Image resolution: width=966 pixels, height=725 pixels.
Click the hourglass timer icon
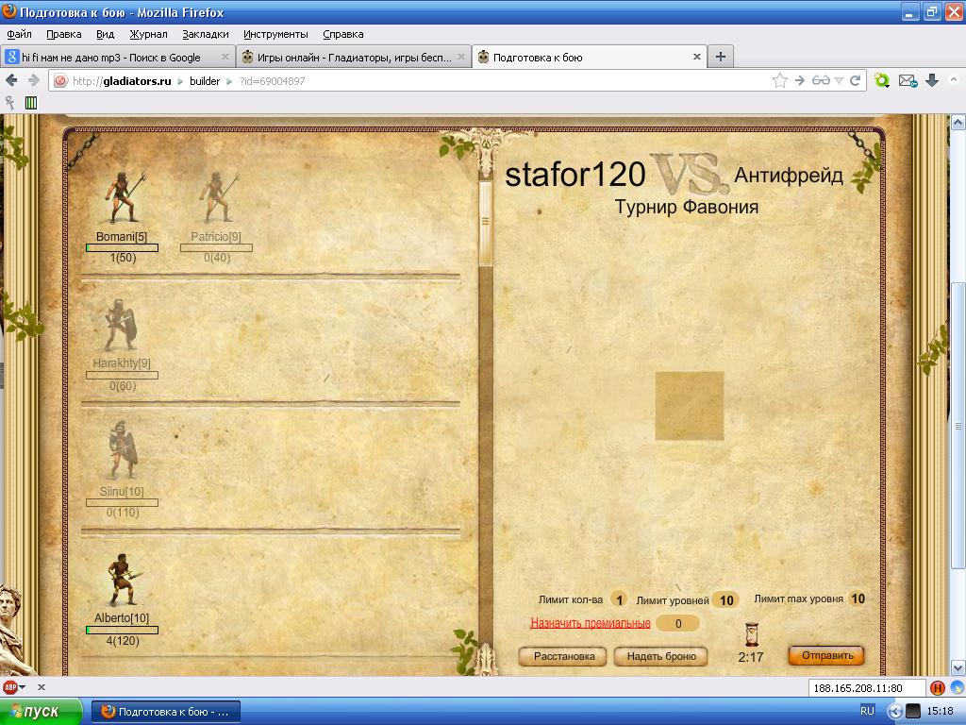751,633
